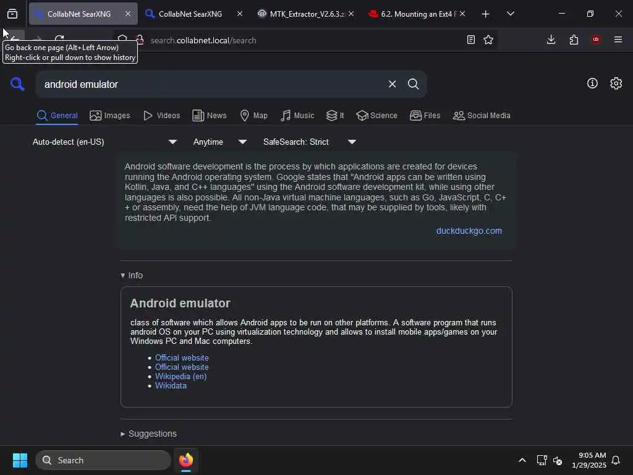Click the uBlock Origin extension icon
Viewport: 633px width, 475px height.
pos(596,40)
